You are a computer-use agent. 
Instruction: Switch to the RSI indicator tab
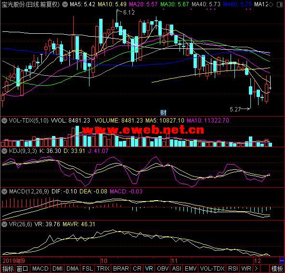[x=233, y=269]
